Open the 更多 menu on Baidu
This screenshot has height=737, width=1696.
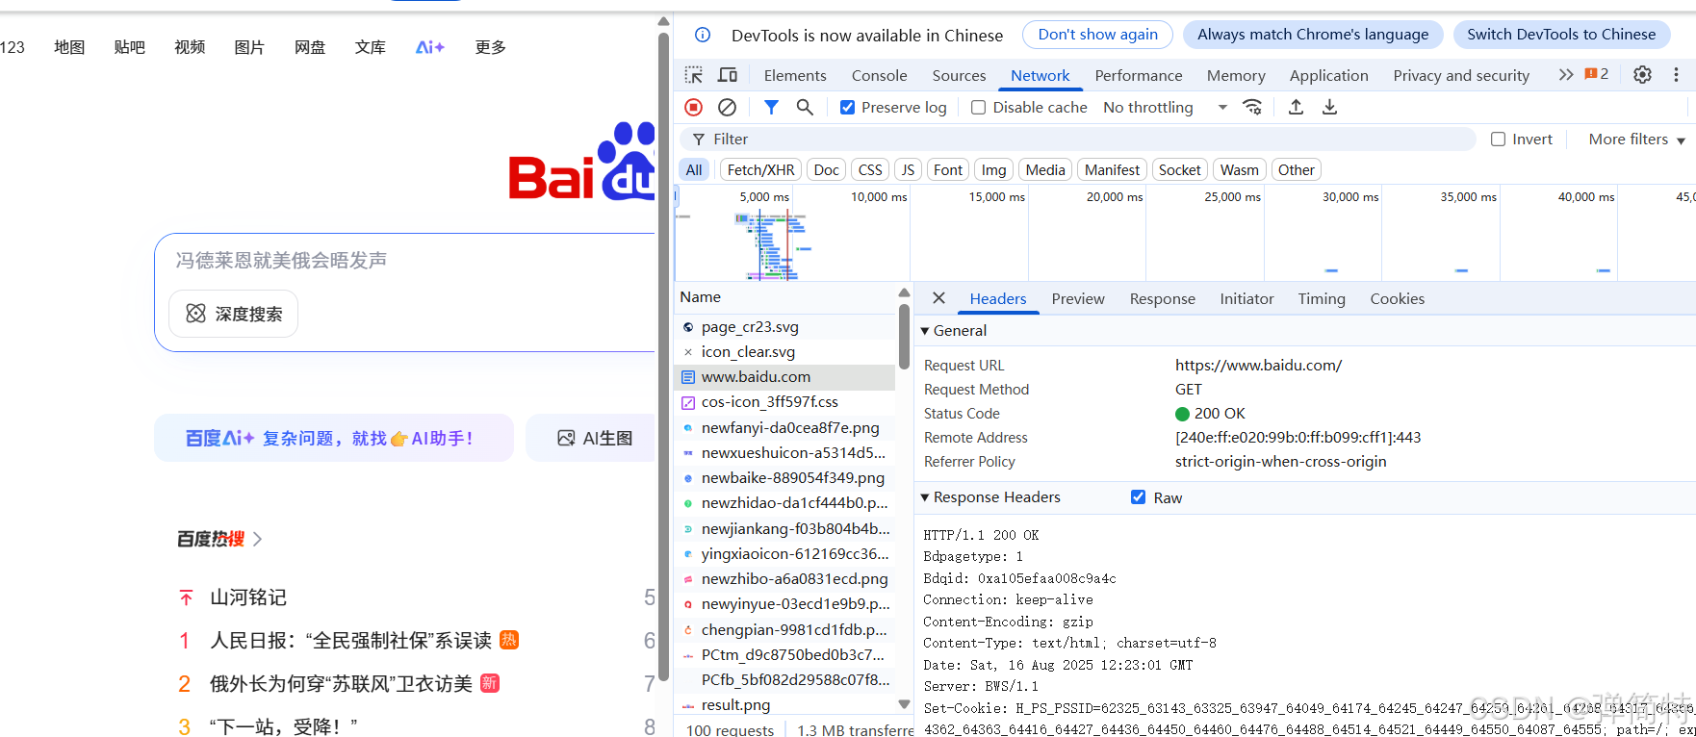pyautogui.click(x=490, y=47)
